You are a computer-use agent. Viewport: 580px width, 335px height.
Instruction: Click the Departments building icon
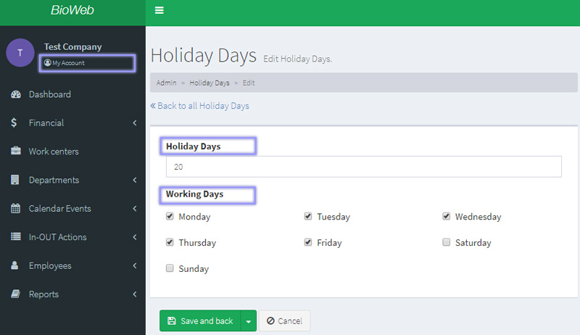pyautogui.click(x=14, y=180)
